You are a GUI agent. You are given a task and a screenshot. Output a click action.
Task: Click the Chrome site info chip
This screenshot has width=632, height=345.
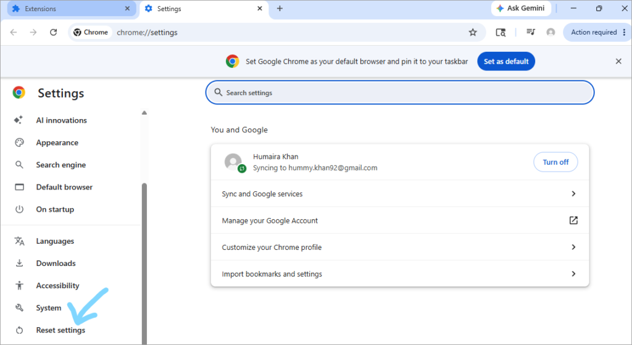[x=91, y=32]
